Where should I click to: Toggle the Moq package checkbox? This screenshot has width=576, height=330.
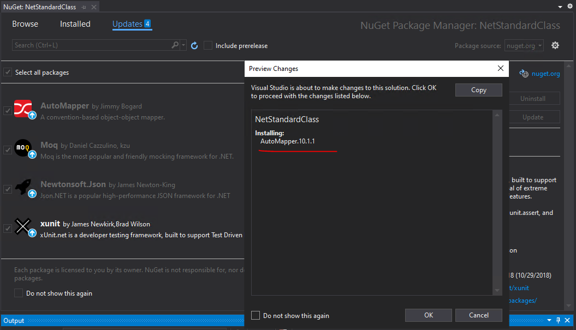click(x=8, y=150)
